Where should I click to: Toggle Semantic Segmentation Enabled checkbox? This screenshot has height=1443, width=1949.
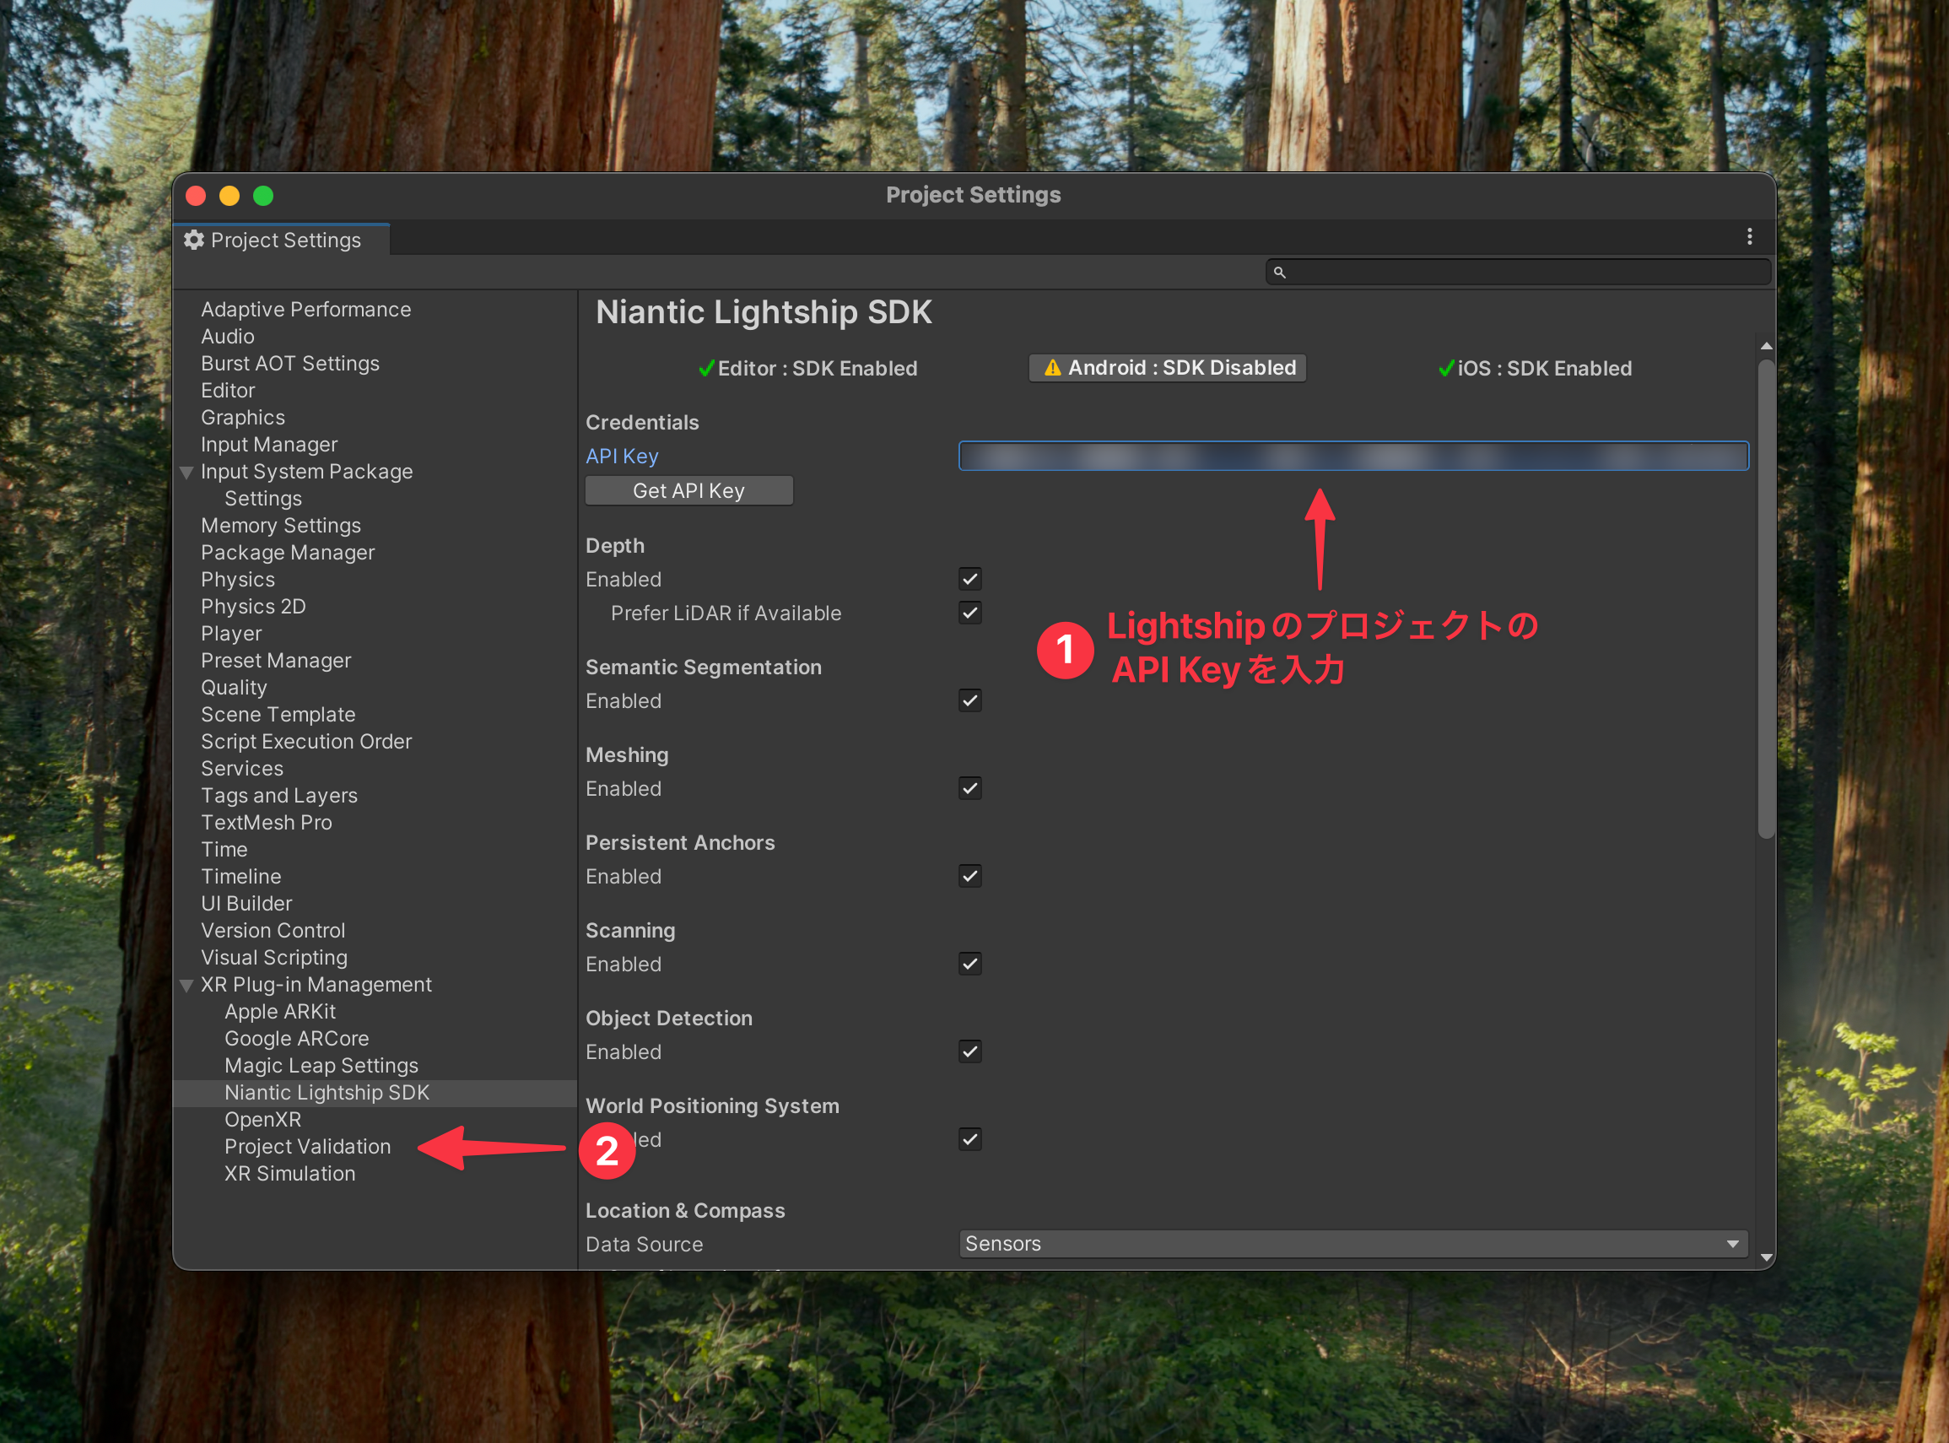coord(970,700)
